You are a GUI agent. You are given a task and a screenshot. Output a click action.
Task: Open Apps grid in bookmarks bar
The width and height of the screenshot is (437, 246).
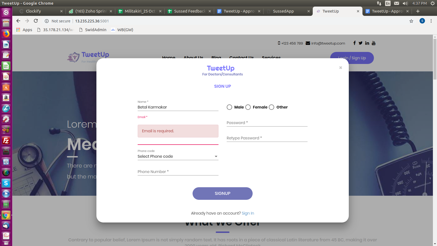tap(24, 30)
